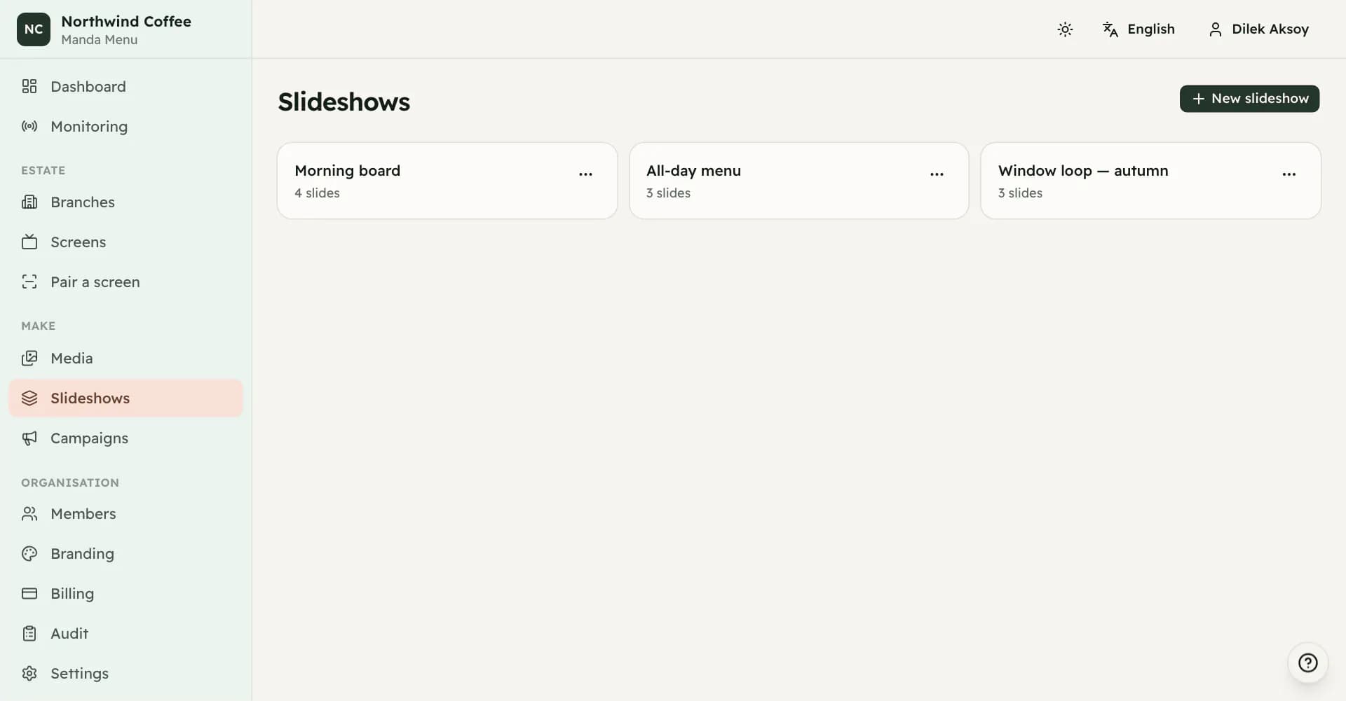Click New slideshow button
Image resolution: width=1346 pixels, height=701 pixels.
(x=1249, y=99)
